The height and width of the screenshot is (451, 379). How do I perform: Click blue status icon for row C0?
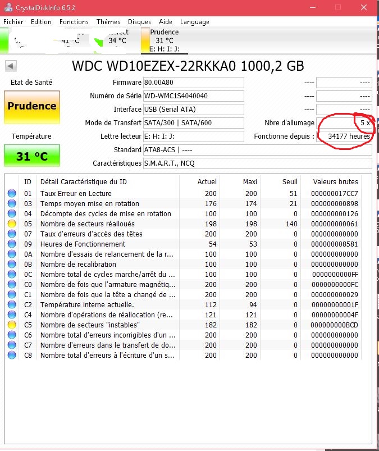12,284
